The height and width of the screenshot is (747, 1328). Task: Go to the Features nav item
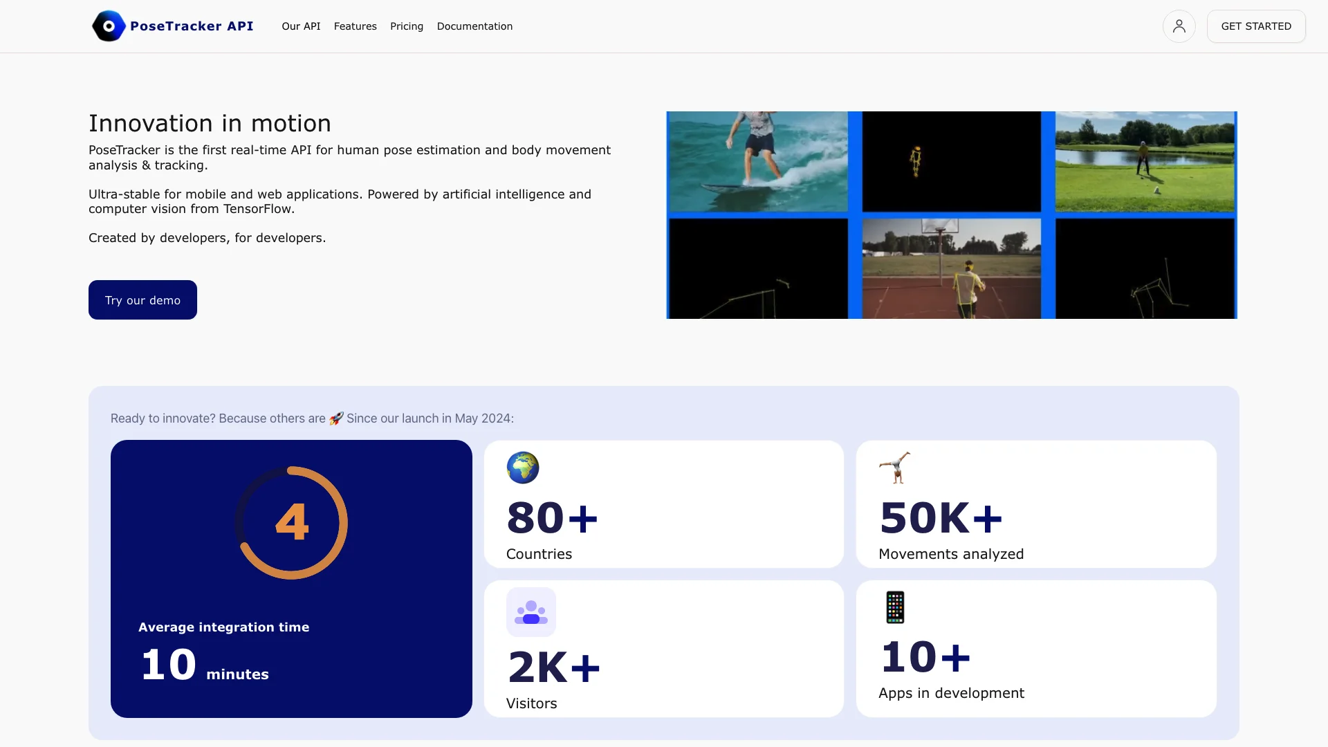(356, 26)
